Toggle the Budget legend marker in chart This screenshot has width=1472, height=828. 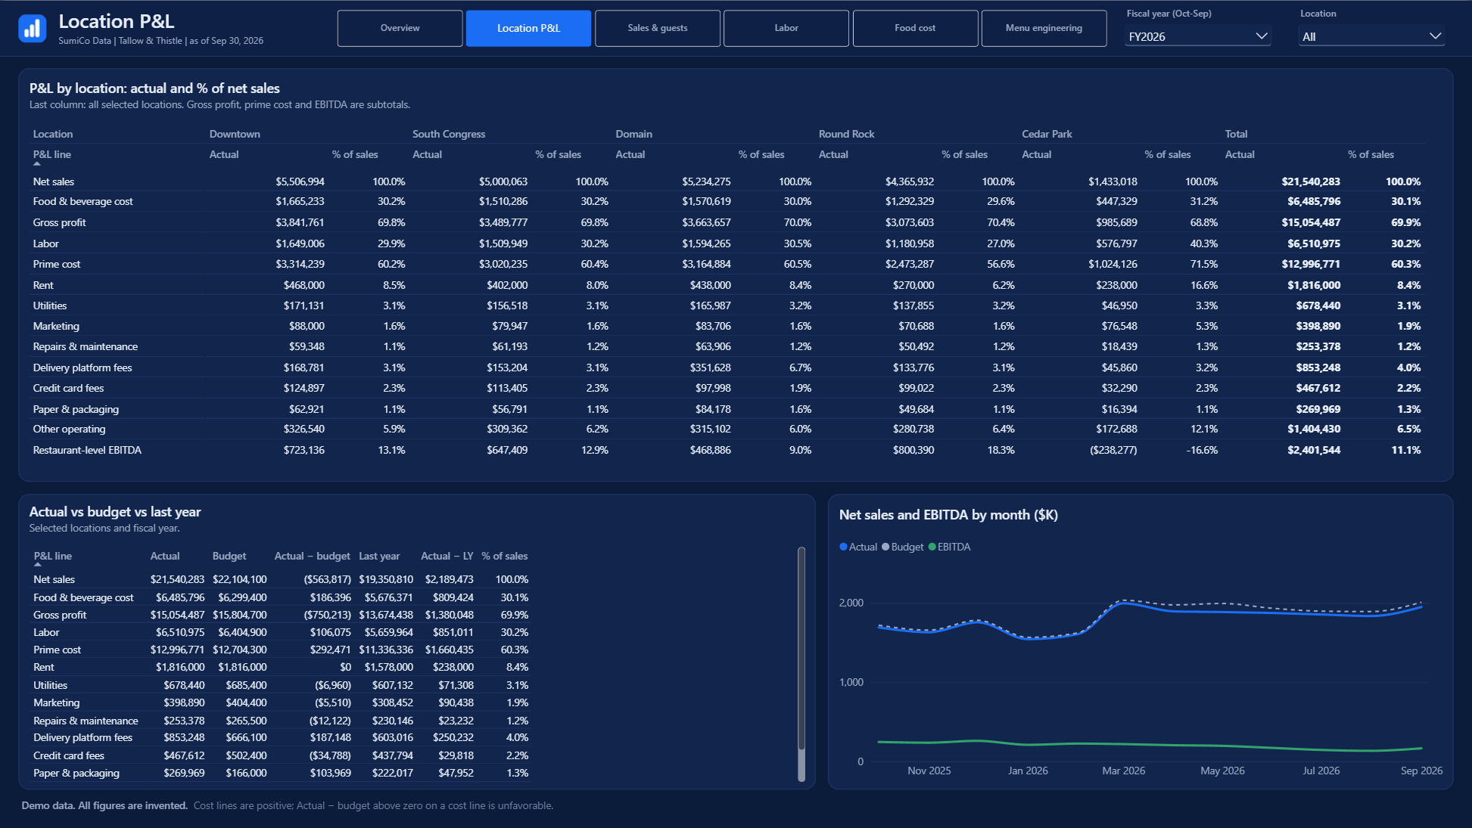coord(885,547)
